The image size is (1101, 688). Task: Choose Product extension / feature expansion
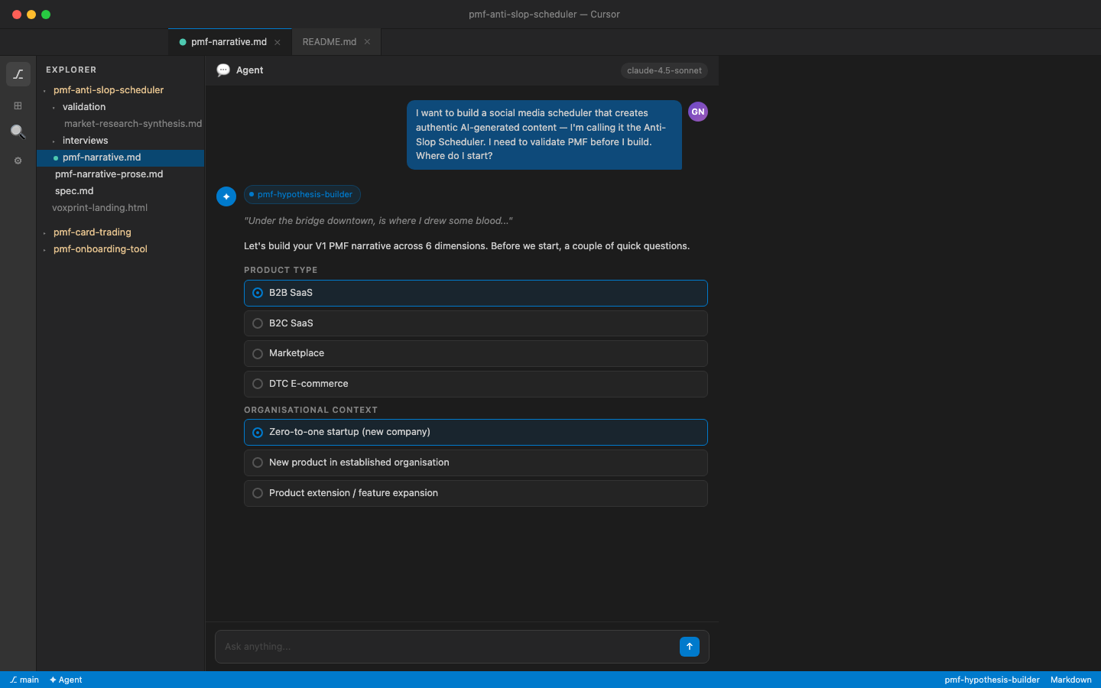click(x=476, y=493)
